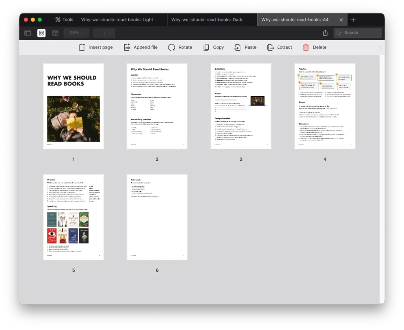Toggle the sidebar panel icon
404x330 pixels.
tap(28, 33)
